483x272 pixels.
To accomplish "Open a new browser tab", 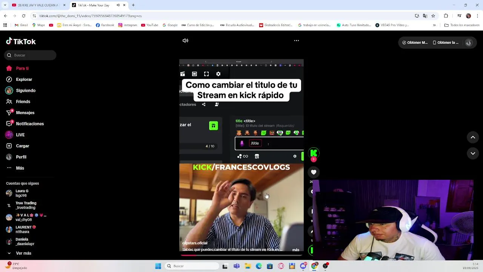I will click(x=133, y=5).
